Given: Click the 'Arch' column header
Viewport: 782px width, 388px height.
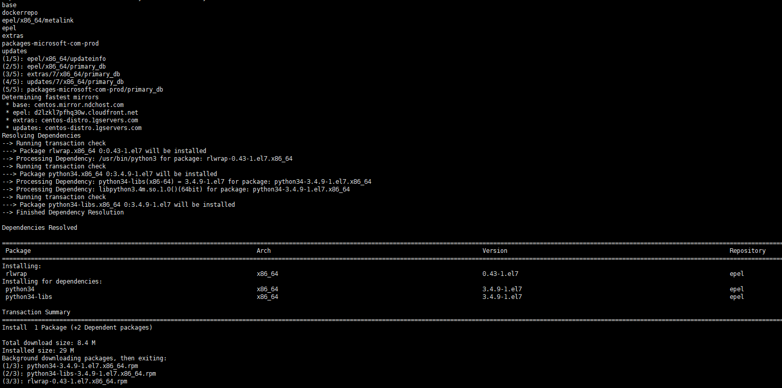Looking at the screenshot, I should tap(264, 251).
